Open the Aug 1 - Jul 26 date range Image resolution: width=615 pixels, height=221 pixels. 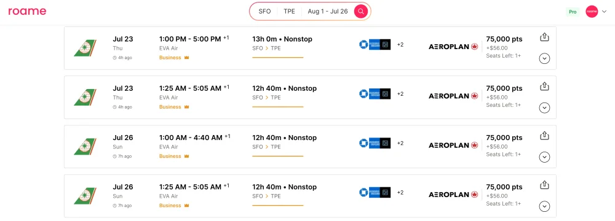tap(328, 12)
